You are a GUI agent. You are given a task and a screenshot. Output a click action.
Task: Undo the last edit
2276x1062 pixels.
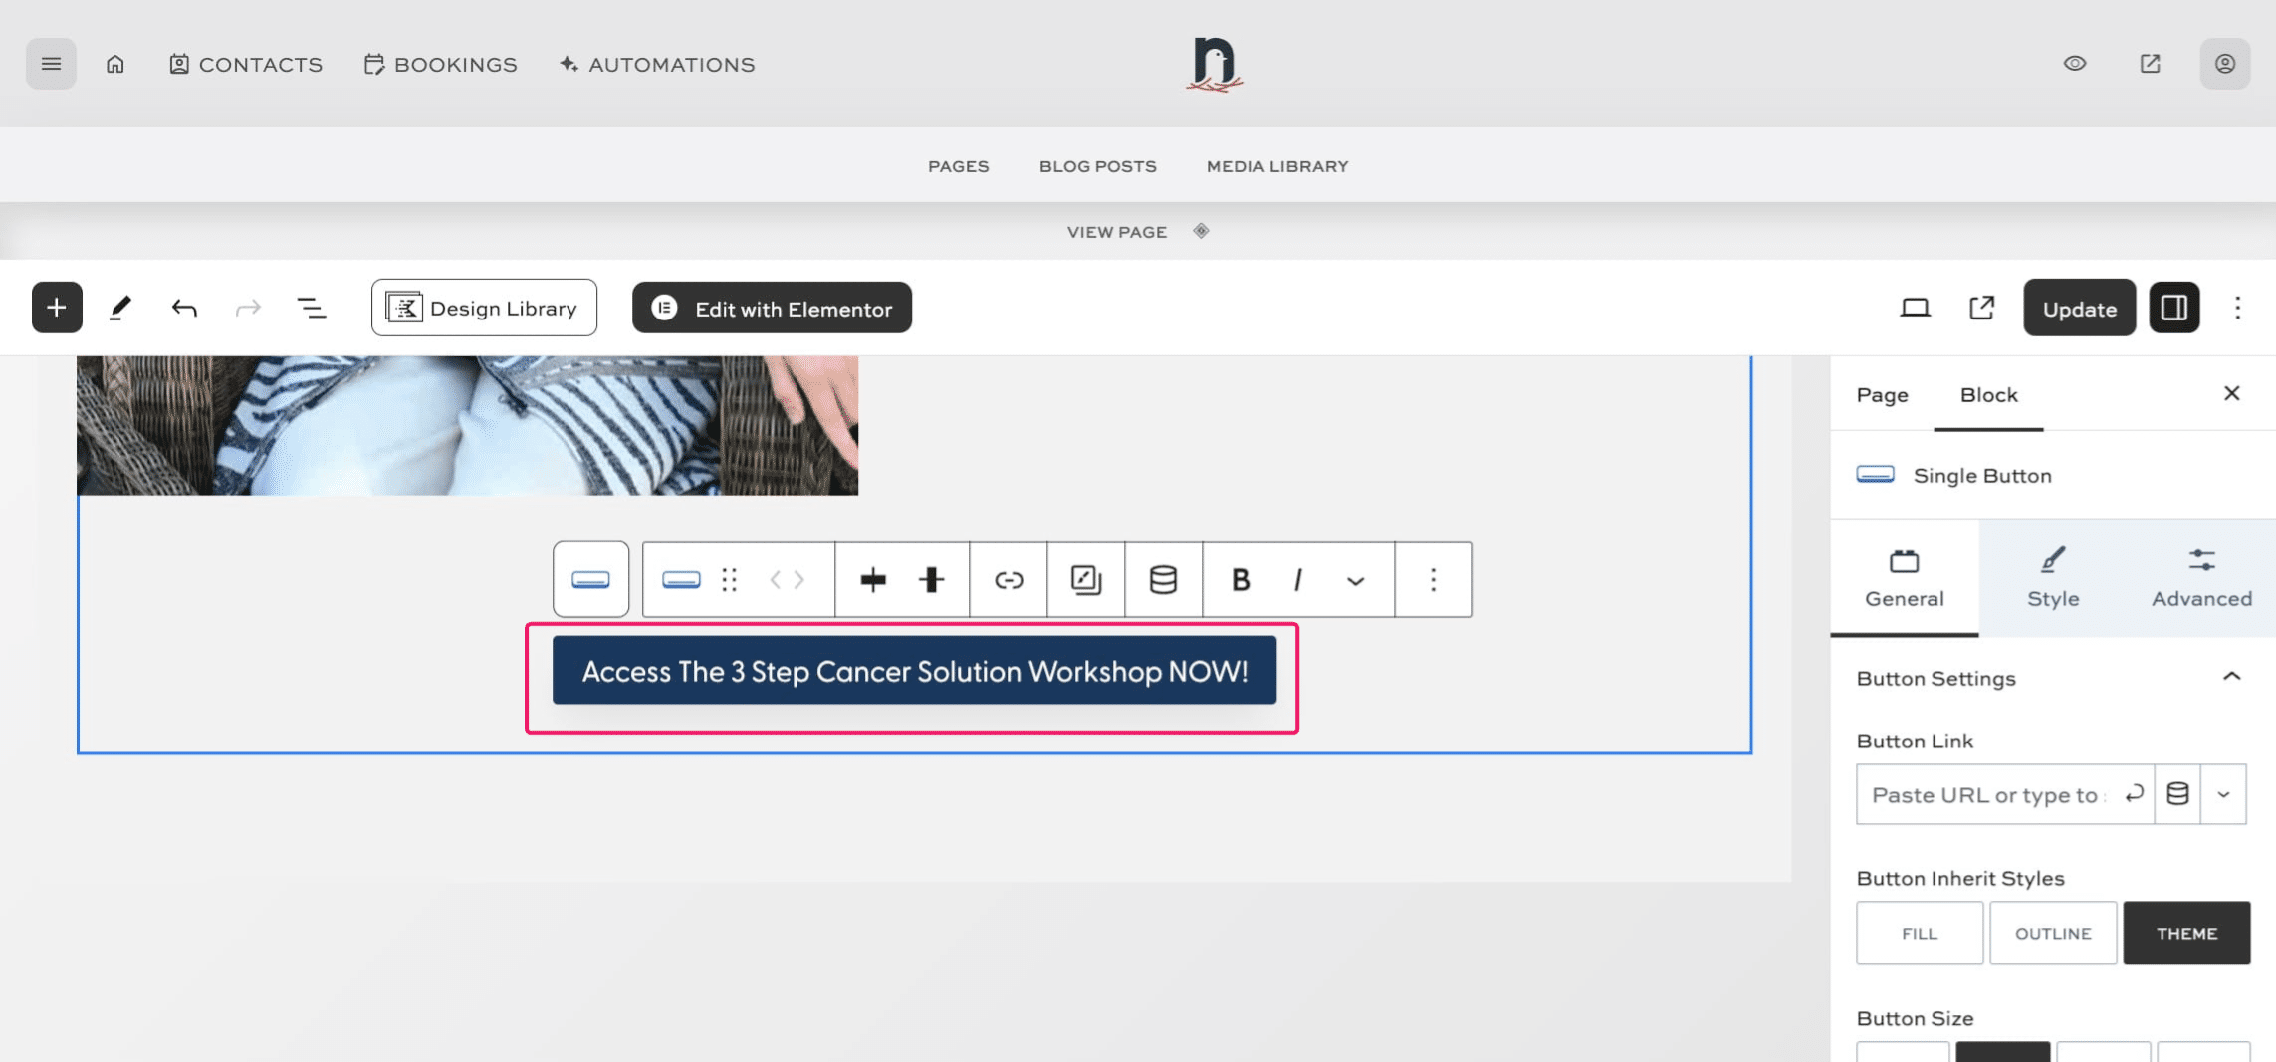[x=184, y=308]
